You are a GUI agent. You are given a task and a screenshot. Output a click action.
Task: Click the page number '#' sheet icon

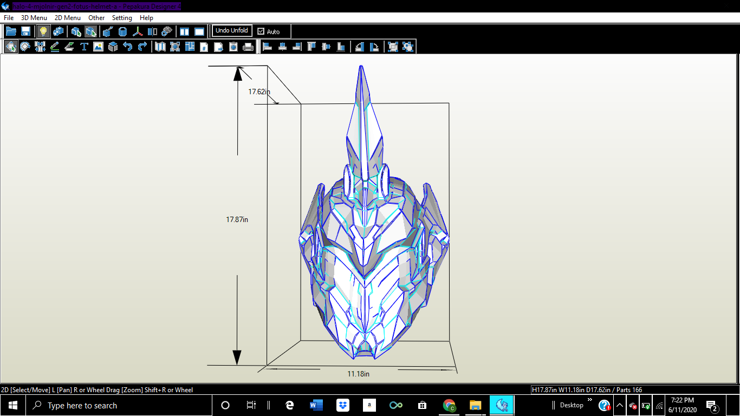click(204, 47)
